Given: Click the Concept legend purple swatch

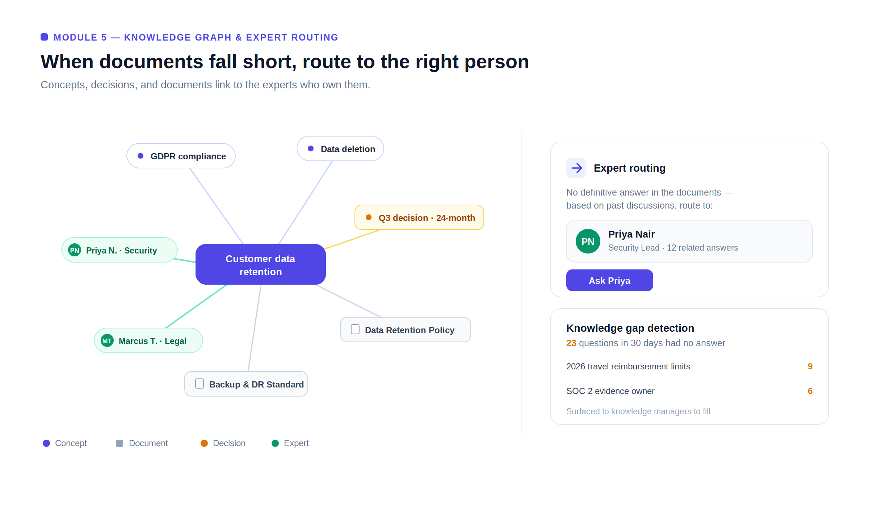Looking at the screenshot, I should [46, 443].
